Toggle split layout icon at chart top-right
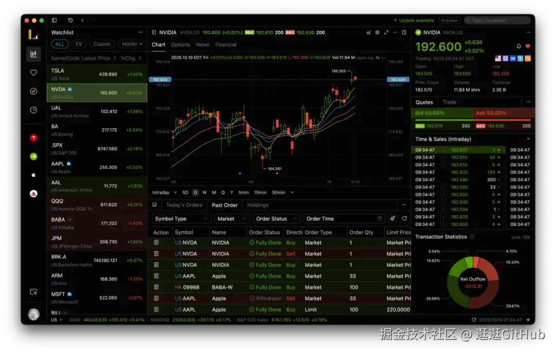This screenshot has width=556, height=352. tap(404, 32)
